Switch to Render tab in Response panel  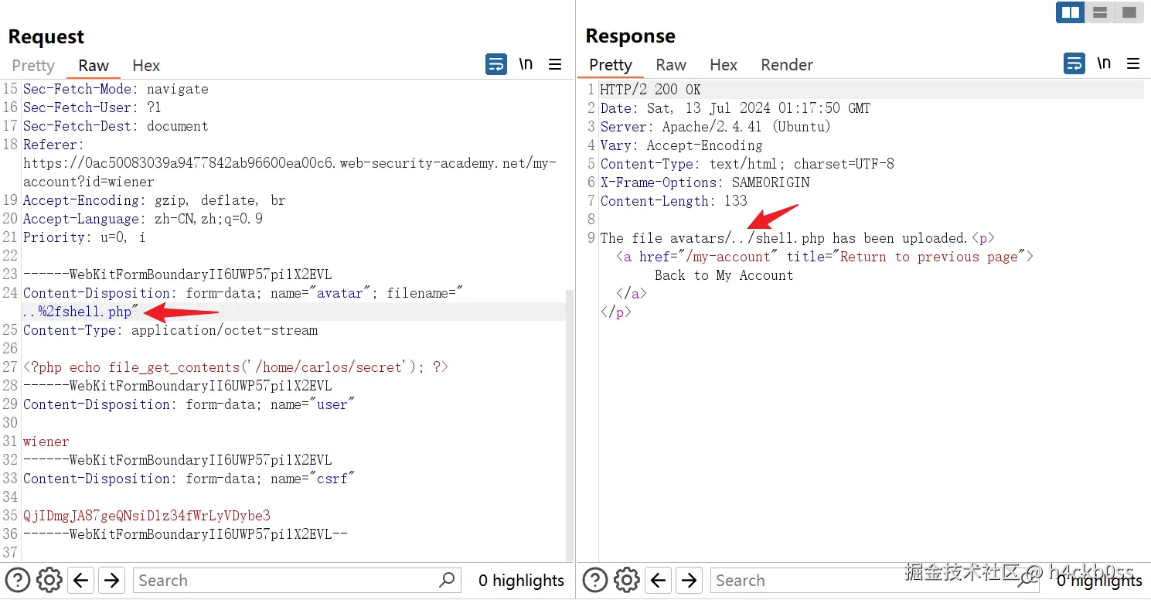pos(787,65)
